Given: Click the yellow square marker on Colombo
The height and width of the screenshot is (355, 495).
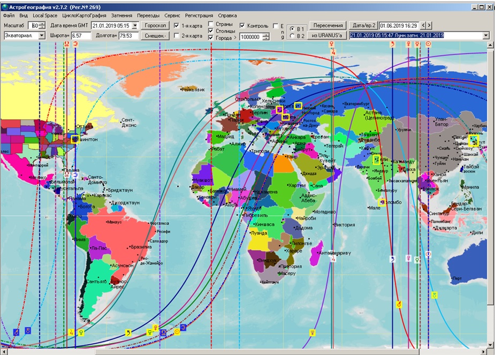Looking at the screenshot, I should click(x=382, y=202).
